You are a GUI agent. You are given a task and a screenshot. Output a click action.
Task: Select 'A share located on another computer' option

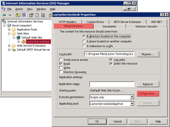pyautogui.click(x=84, y=41)
